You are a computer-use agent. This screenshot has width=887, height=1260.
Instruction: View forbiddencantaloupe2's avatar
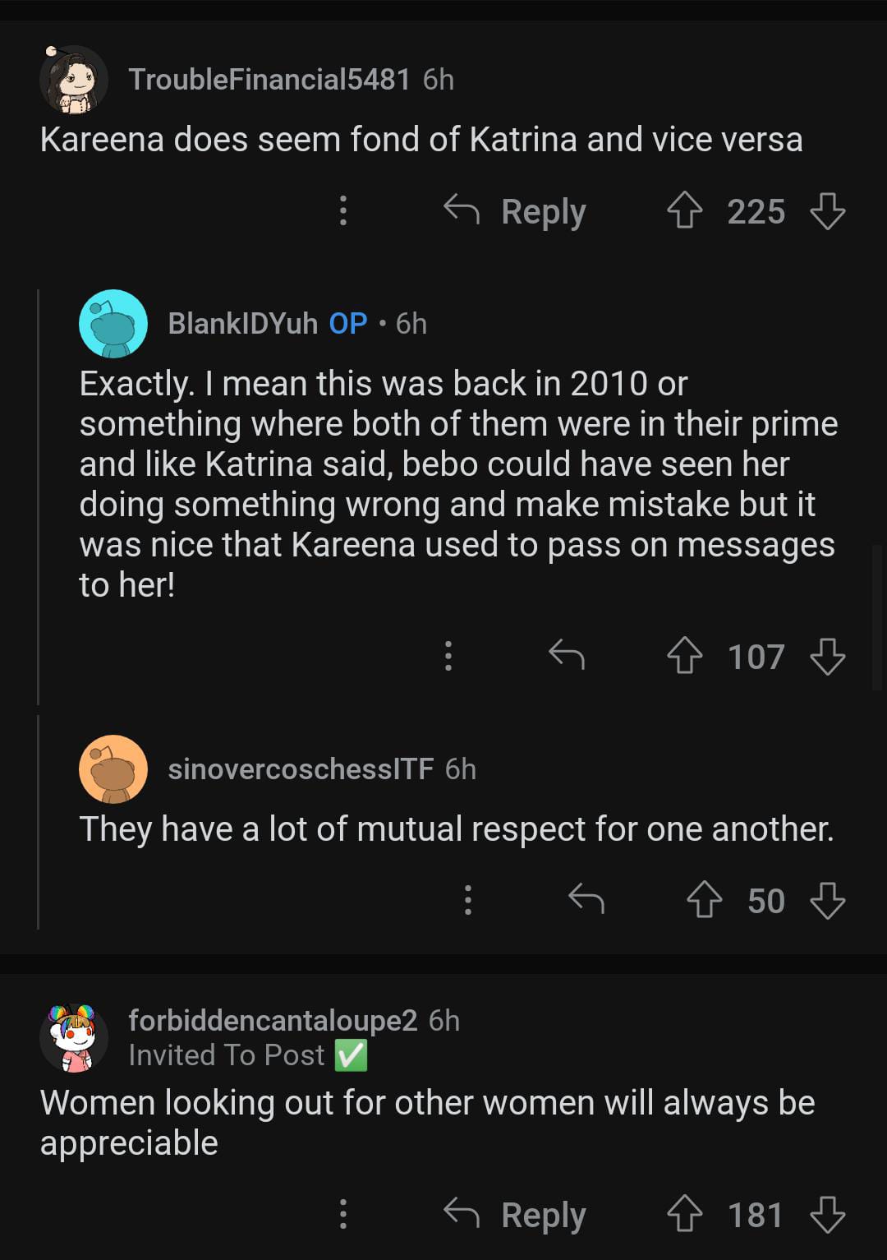coord(74,1037)
